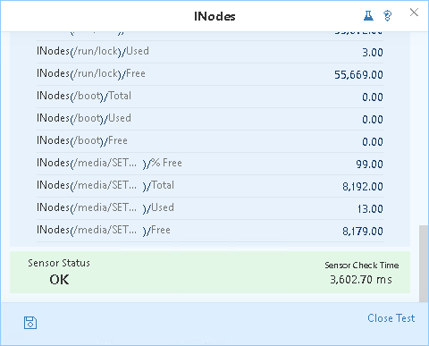Screen dimensions: 429x346
Task: Click the Sensor Check Time value
Action: [361, 280]
